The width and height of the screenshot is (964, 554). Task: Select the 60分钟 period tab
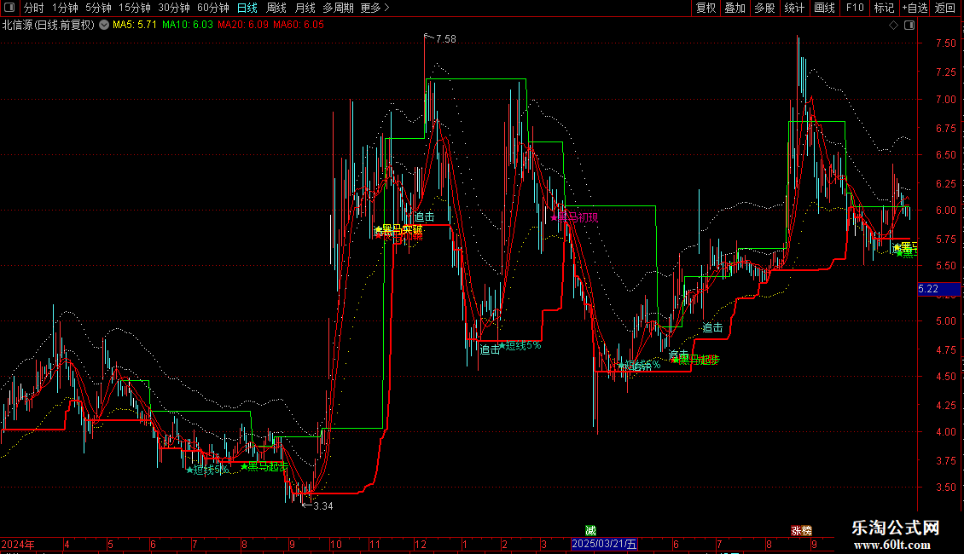213,8
